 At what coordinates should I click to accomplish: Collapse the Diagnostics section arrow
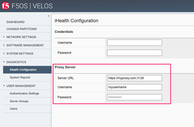4,62
